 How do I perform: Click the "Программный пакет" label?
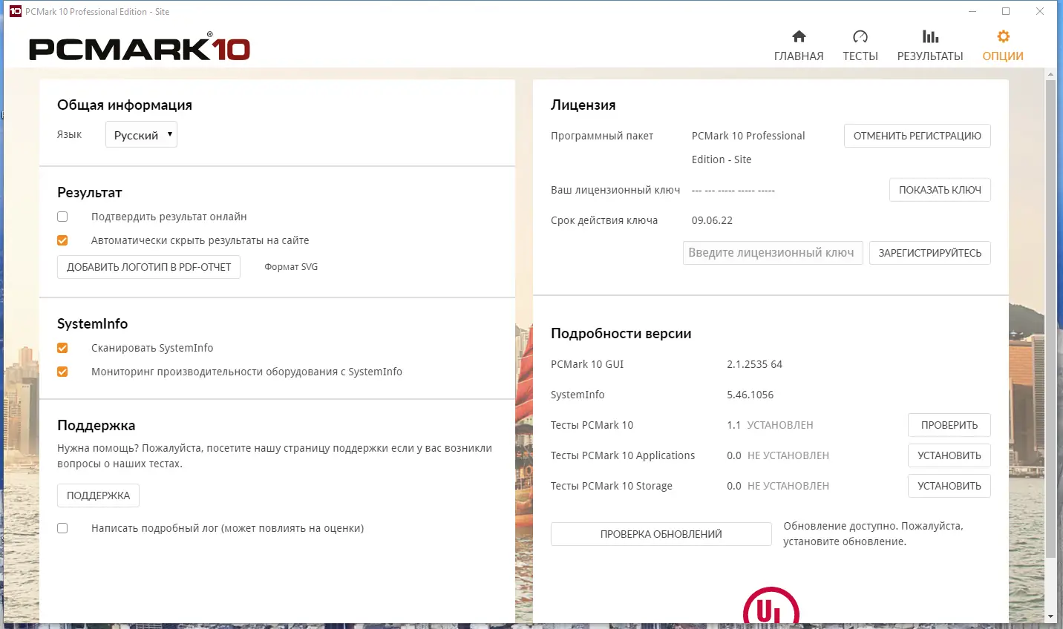(602, 136)
